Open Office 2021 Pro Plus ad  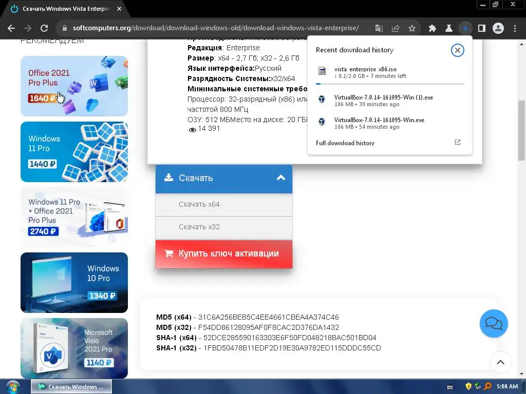74,86
